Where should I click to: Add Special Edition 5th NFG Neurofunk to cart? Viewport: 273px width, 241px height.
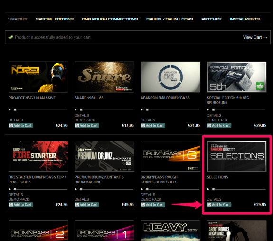pos(219,126)
